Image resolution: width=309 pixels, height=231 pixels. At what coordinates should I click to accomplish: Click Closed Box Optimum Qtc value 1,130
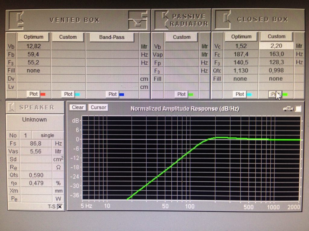(241, 70)
